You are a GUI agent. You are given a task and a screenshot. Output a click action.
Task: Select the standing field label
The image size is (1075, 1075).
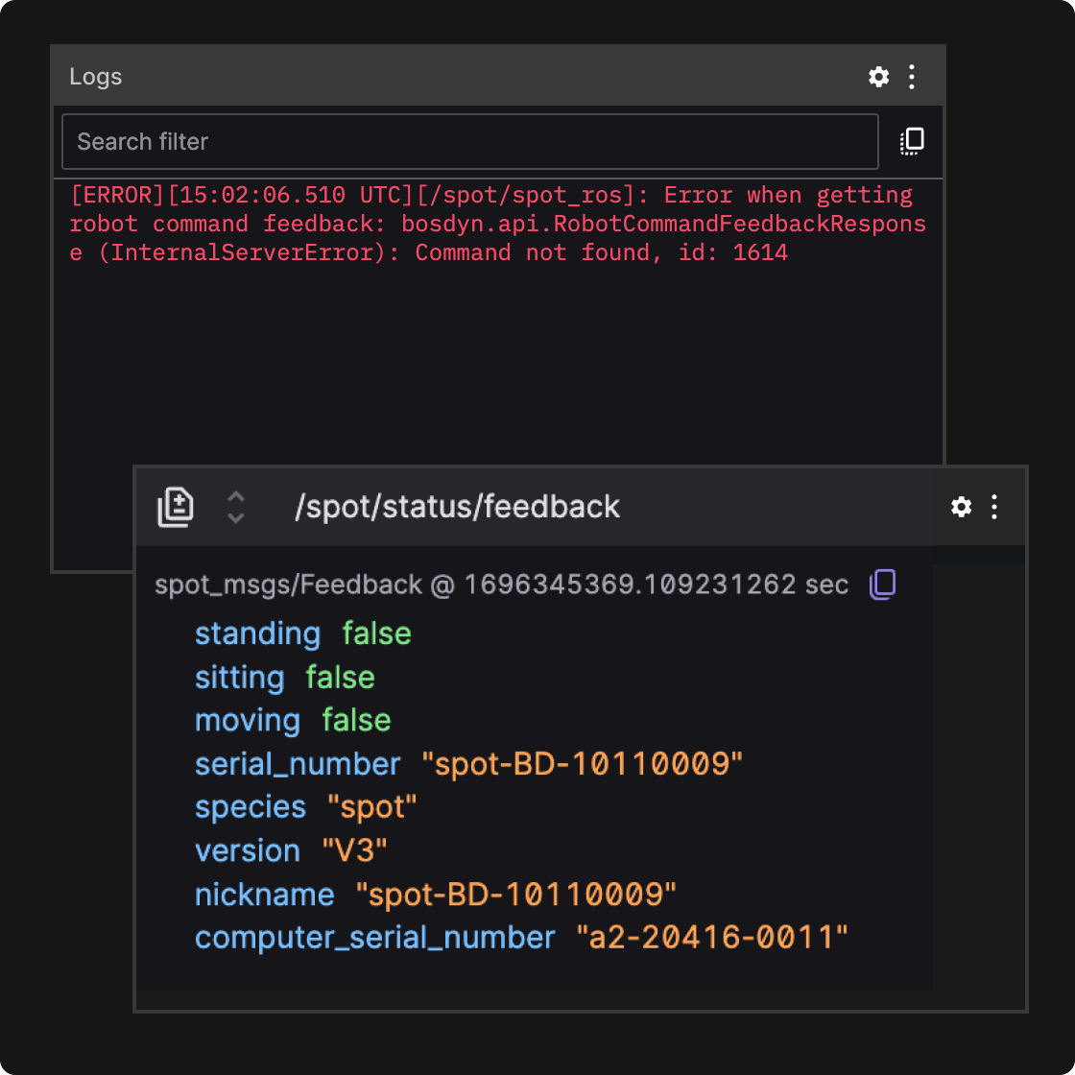click(257, 633)
